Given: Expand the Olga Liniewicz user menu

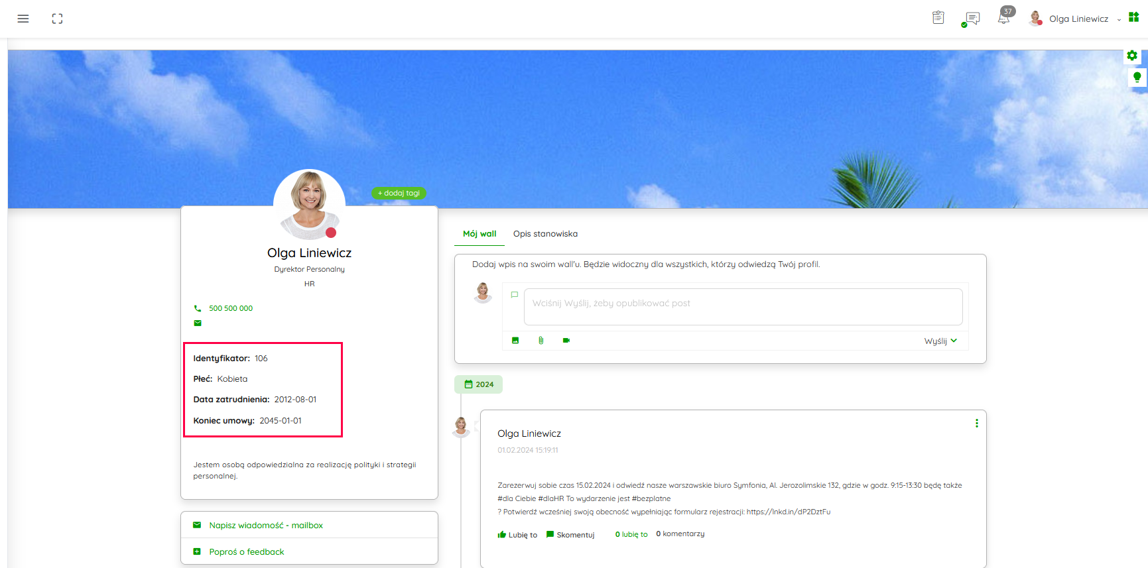Looking at the screenshot, I should (1078, 19).
